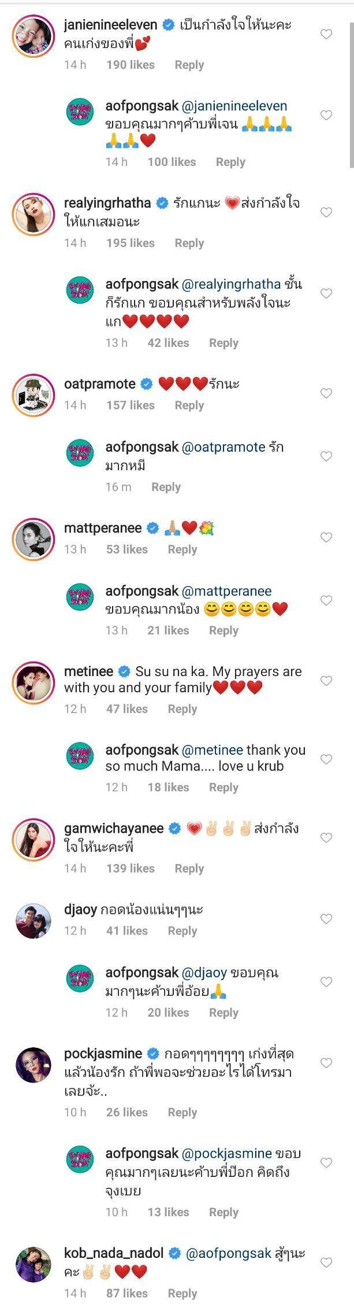Like janienineeleven's comment with the heart icon
The height and width of the screenshot is (1307, 354).
pos(326,34)
